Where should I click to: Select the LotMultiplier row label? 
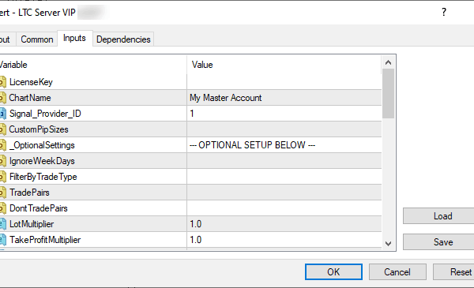click(32, 224)
